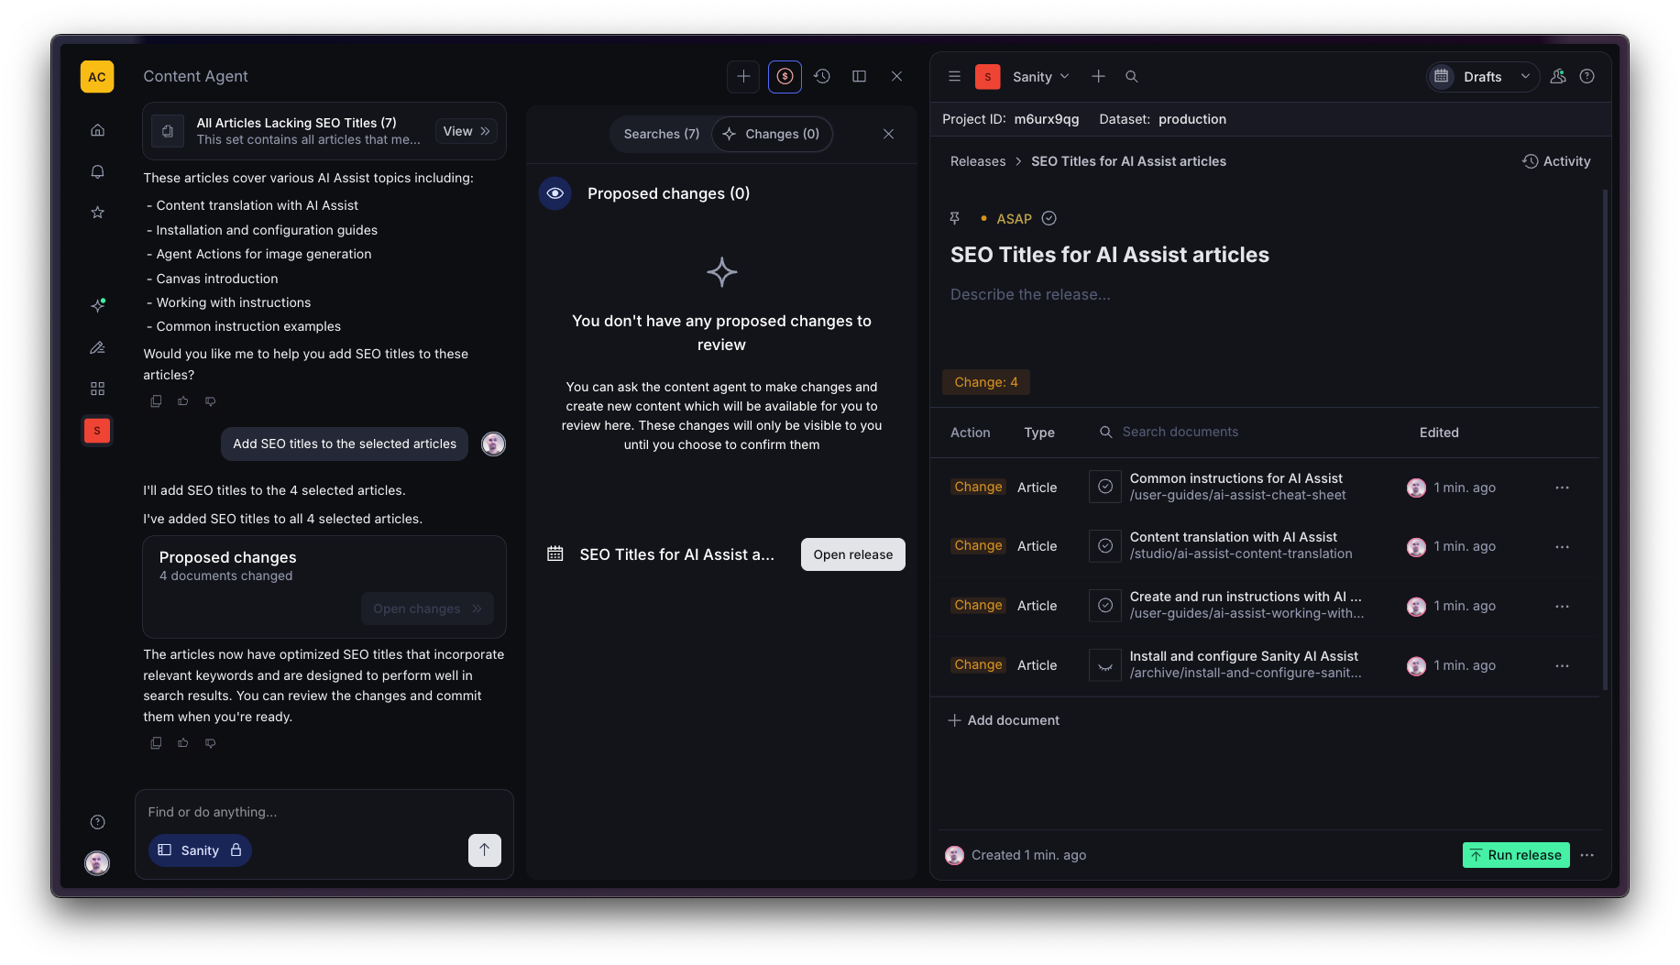Image resolution: width=1680 pixels, height=965 pixels.
Task: Copy the last agent response
Action: click(156, 743)
